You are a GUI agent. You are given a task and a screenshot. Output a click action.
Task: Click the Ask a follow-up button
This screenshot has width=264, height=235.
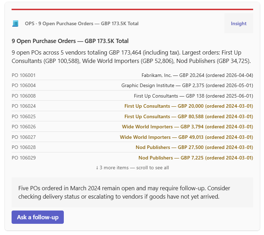38,217
